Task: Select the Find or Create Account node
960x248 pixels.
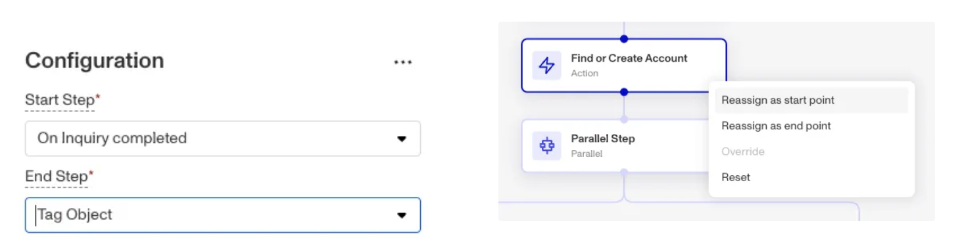Action: click(624, 65)
